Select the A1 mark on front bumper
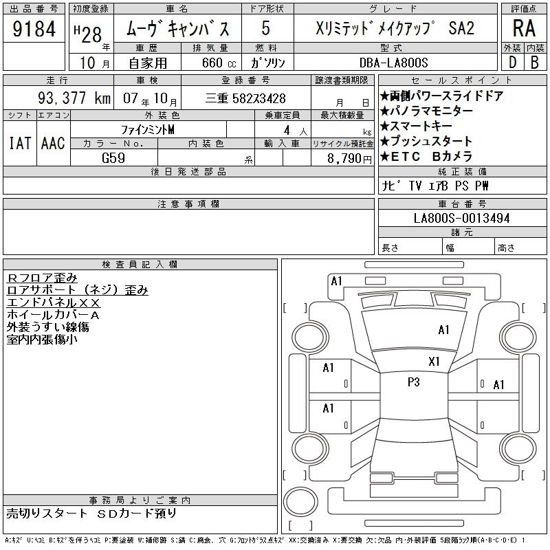 [x=336, y=281]
